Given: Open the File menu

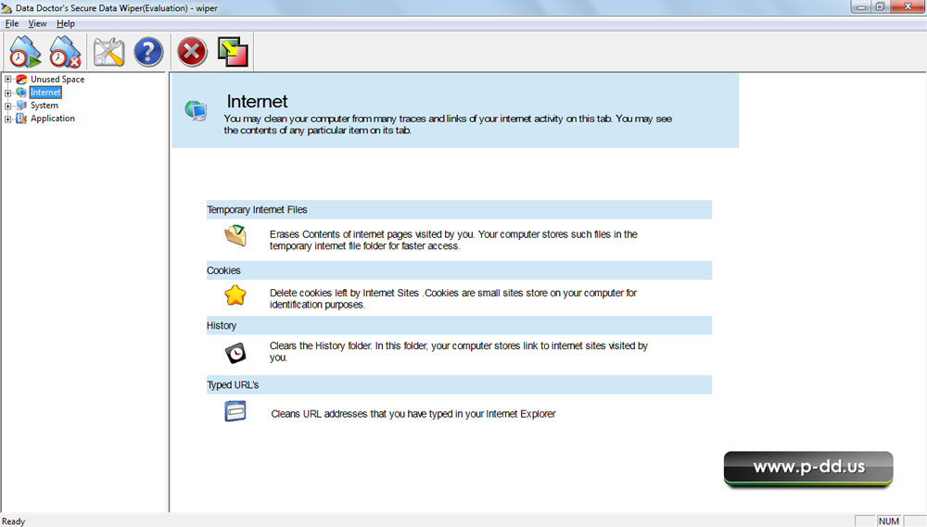Looking at the screenshot, I should coord(12,24).
